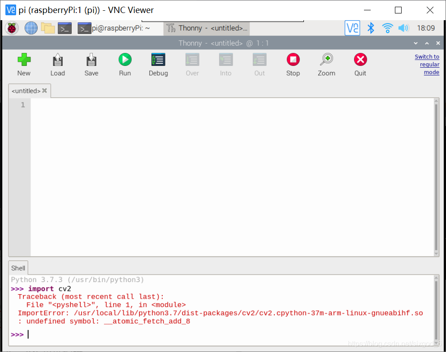Minimize the Thonny window (down chevron)
The width and height of the screenshot is (446, 352).
(x=416, y=43)
